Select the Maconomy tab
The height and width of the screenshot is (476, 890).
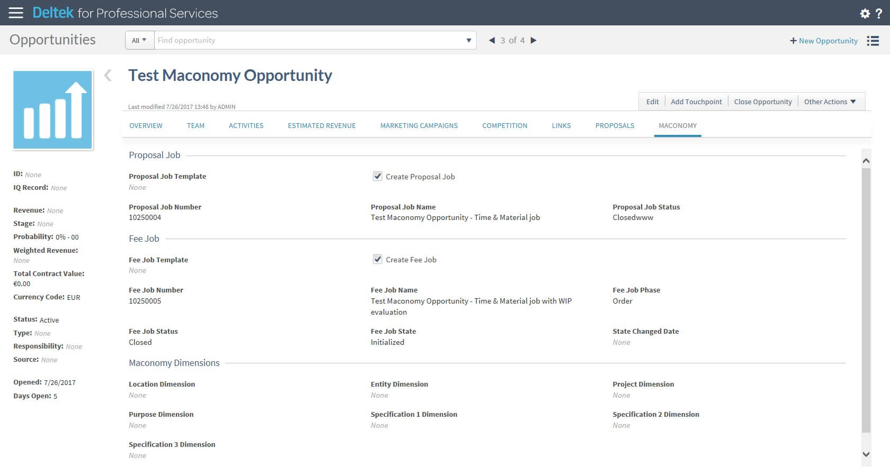pos(678,125)
